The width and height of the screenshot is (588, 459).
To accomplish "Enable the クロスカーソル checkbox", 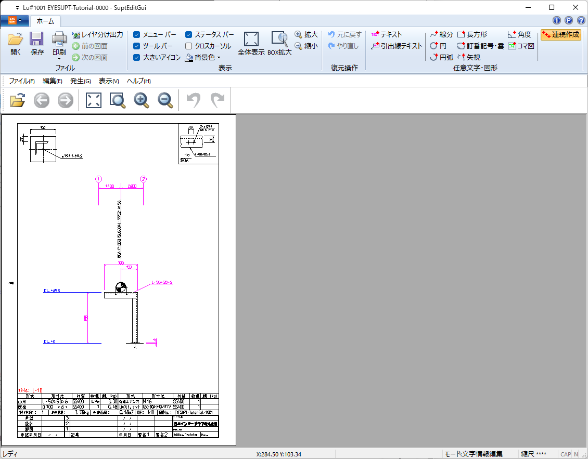I will [x=189, y=46].
